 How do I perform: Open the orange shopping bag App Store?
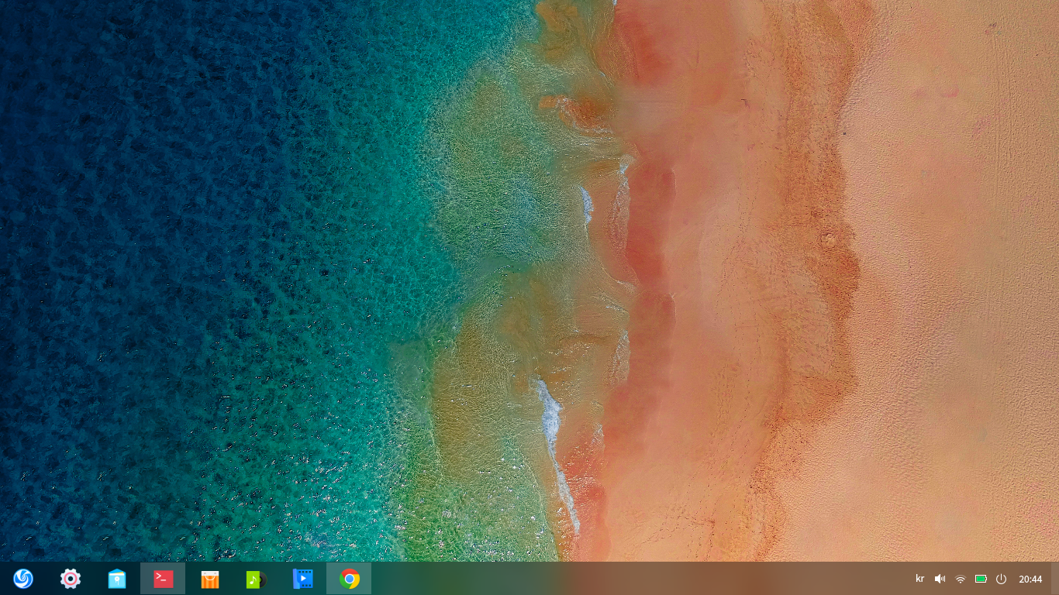coord(209,579)
